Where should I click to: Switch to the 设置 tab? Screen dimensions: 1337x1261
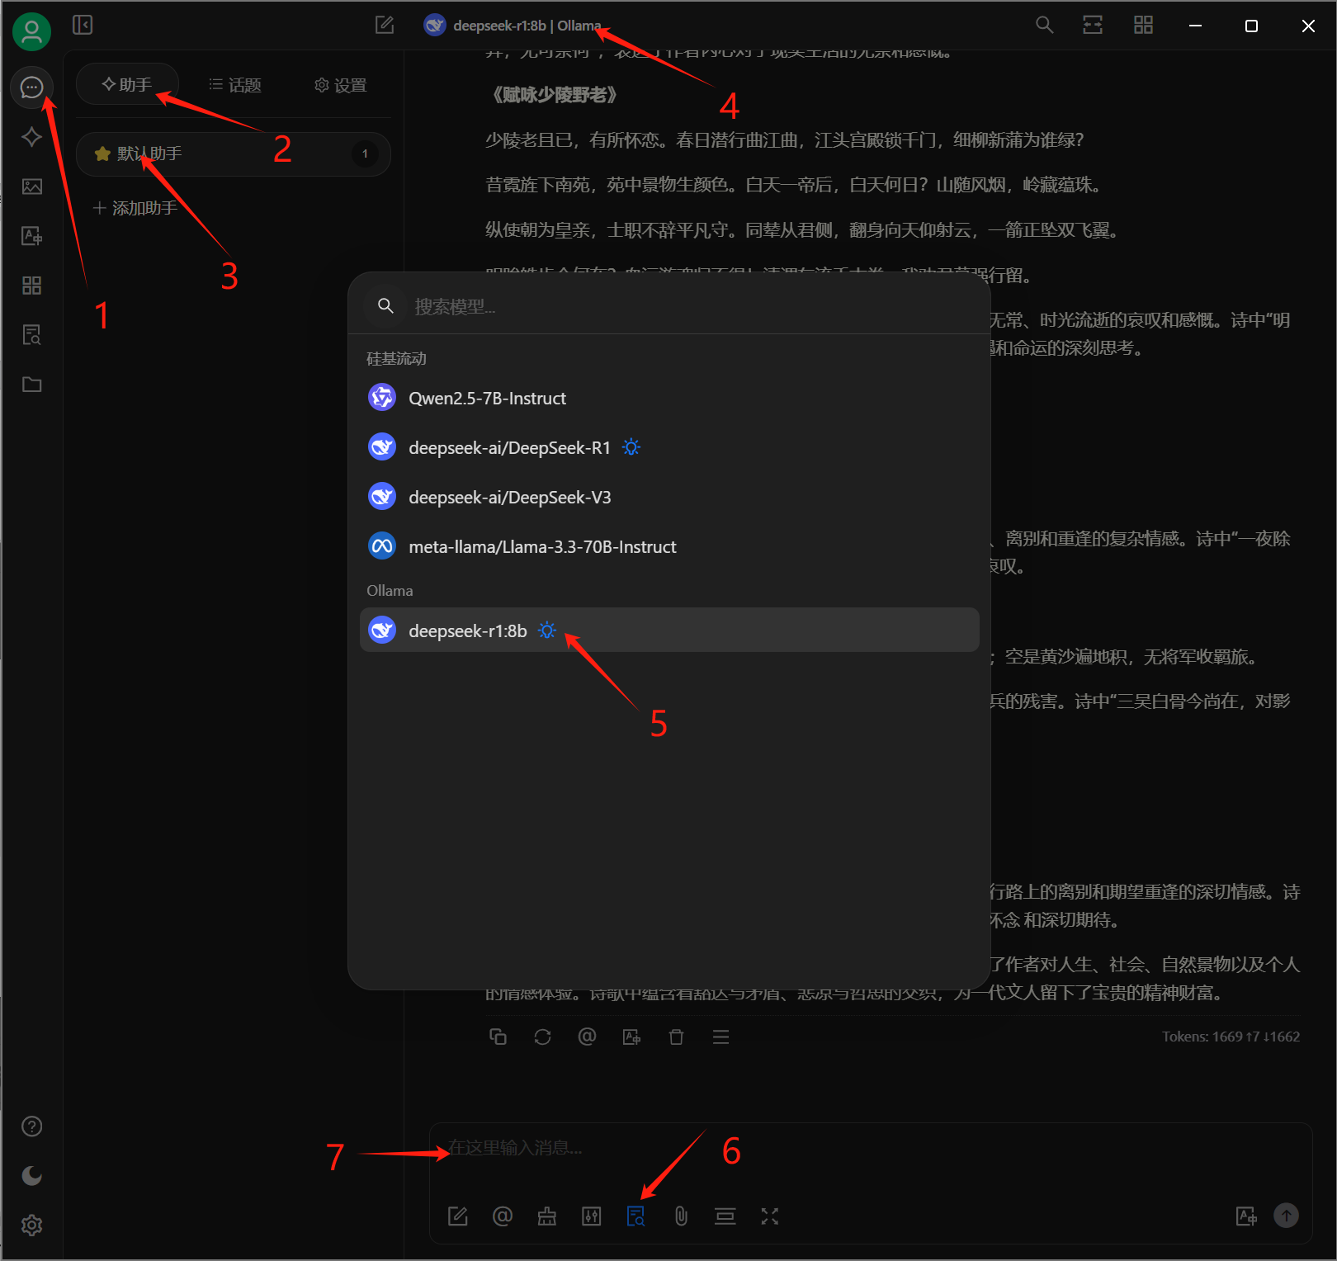pyautogui.click(x=340, y=85)
